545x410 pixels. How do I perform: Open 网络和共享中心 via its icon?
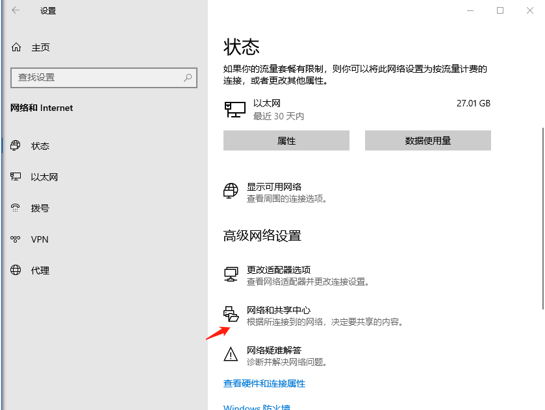coord(231,314)
